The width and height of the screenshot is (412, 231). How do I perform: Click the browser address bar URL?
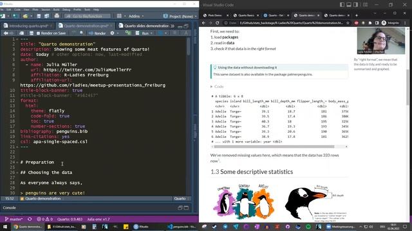[x=291, y=23]
